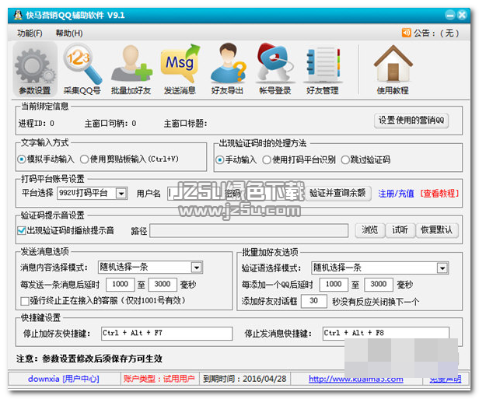The height and width of the screenshot is (399, 479).
Task: Click add-QQ delay maximum 3000 field
Action: pos(379,285)
